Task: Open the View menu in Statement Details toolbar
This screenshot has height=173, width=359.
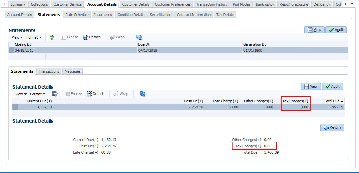Action: pyautogui.click(x=21, y=94)
